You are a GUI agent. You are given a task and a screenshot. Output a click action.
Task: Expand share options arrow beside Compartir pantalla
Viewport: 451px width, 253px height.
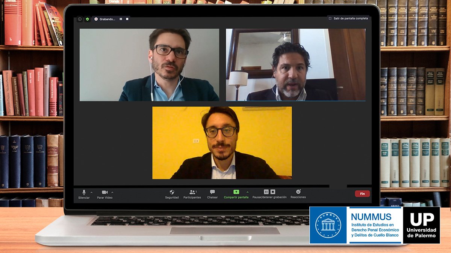[x=247, y=192]
